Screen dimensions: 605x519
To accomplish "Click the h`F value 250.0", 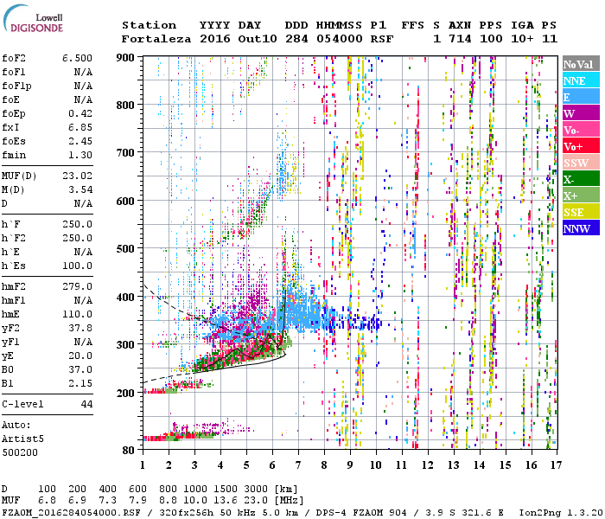I will [77, 224].
